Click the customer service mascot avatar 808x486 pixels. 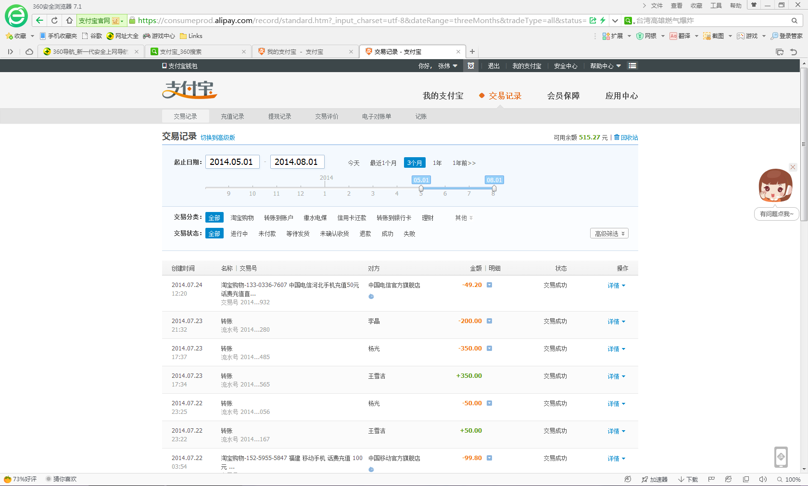pyautogui.click(x=775, y=186)
